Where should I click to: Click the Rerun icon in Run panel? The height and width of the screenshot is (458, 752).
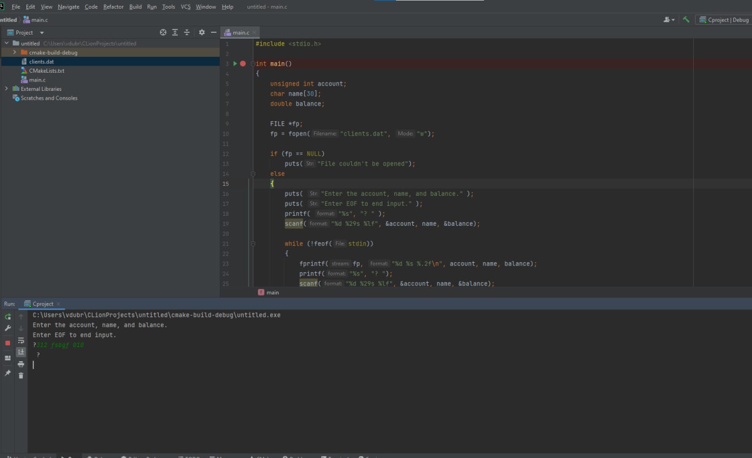pyautogui.click(x=8, y=316)
